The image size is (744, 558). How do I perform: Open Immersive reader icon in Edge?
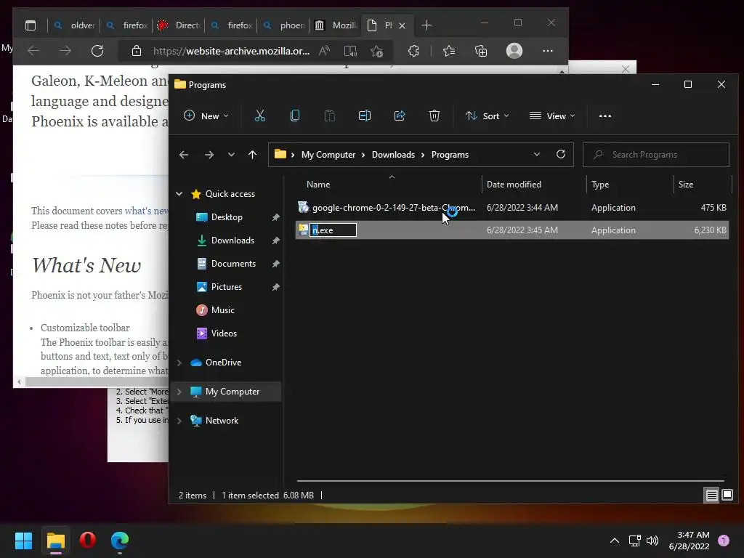(x=350, y=51)
